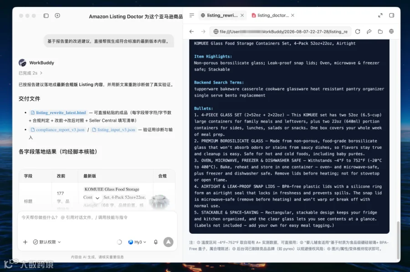
Task: Click the user message bubble text
Action: [109, 41]
